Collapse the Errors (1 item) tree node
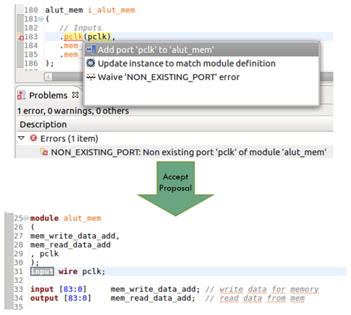 pyautogui.click(x=22, y=138)
